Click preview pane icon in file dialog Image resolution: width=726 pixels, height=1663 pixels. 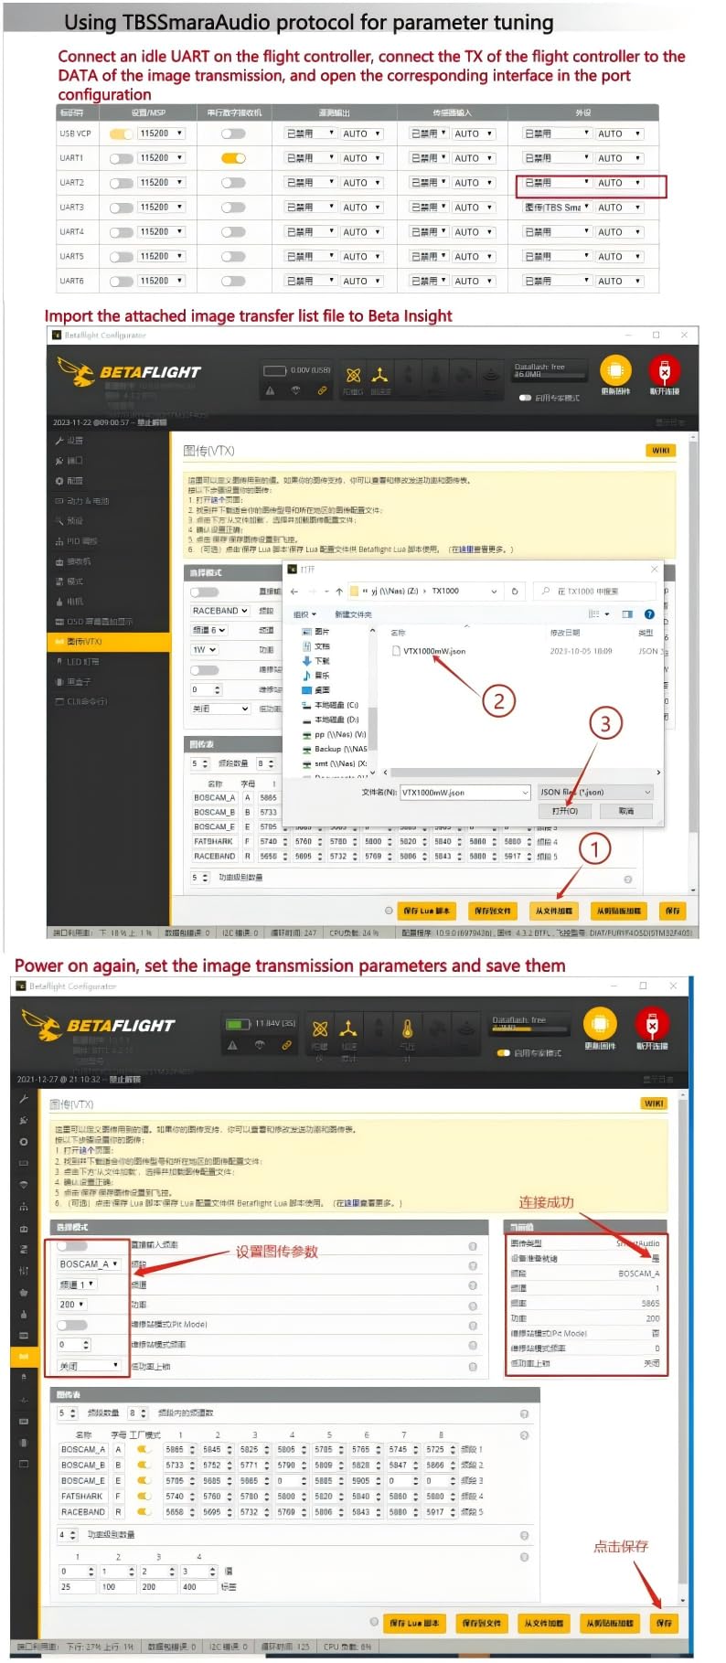(627, 614)
